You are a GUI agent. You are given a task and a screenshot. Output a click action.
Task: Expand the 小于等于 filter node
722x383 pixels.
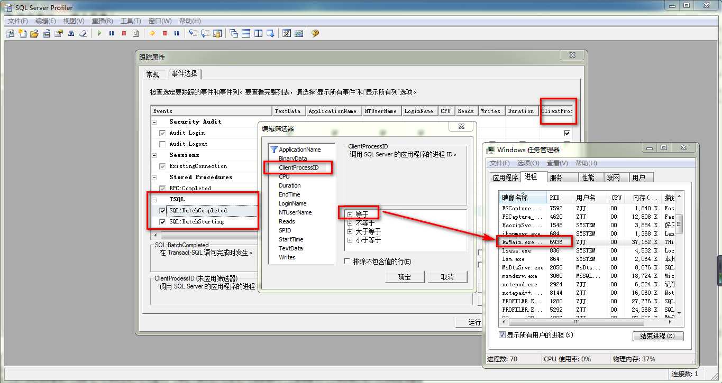pos(350,240)
